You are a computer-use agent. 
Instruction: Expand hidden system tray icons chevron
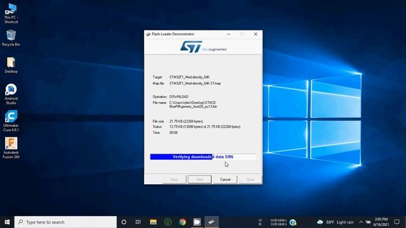[361, 222]
